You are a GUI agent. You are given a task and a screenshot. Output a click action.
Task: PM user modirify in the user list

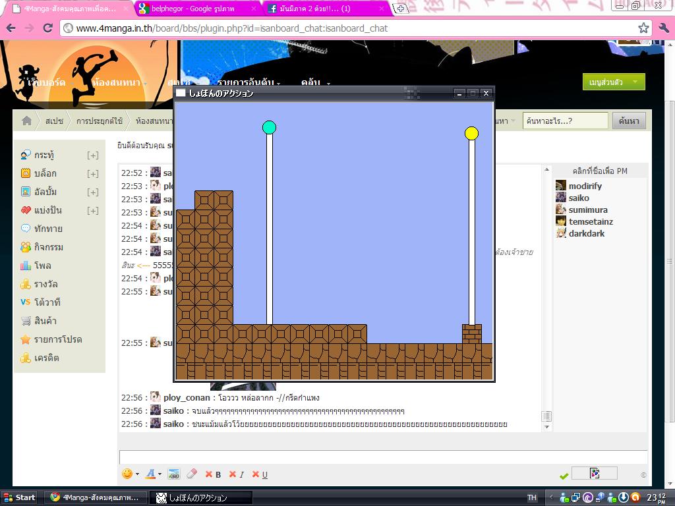pyautogui.click(x=585, y=186)
